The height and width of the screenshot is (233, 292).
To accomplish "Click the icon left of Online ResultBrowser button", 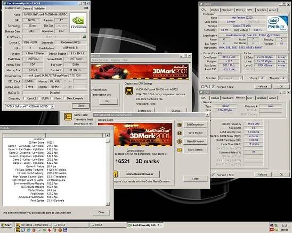I will coord(116,174).
